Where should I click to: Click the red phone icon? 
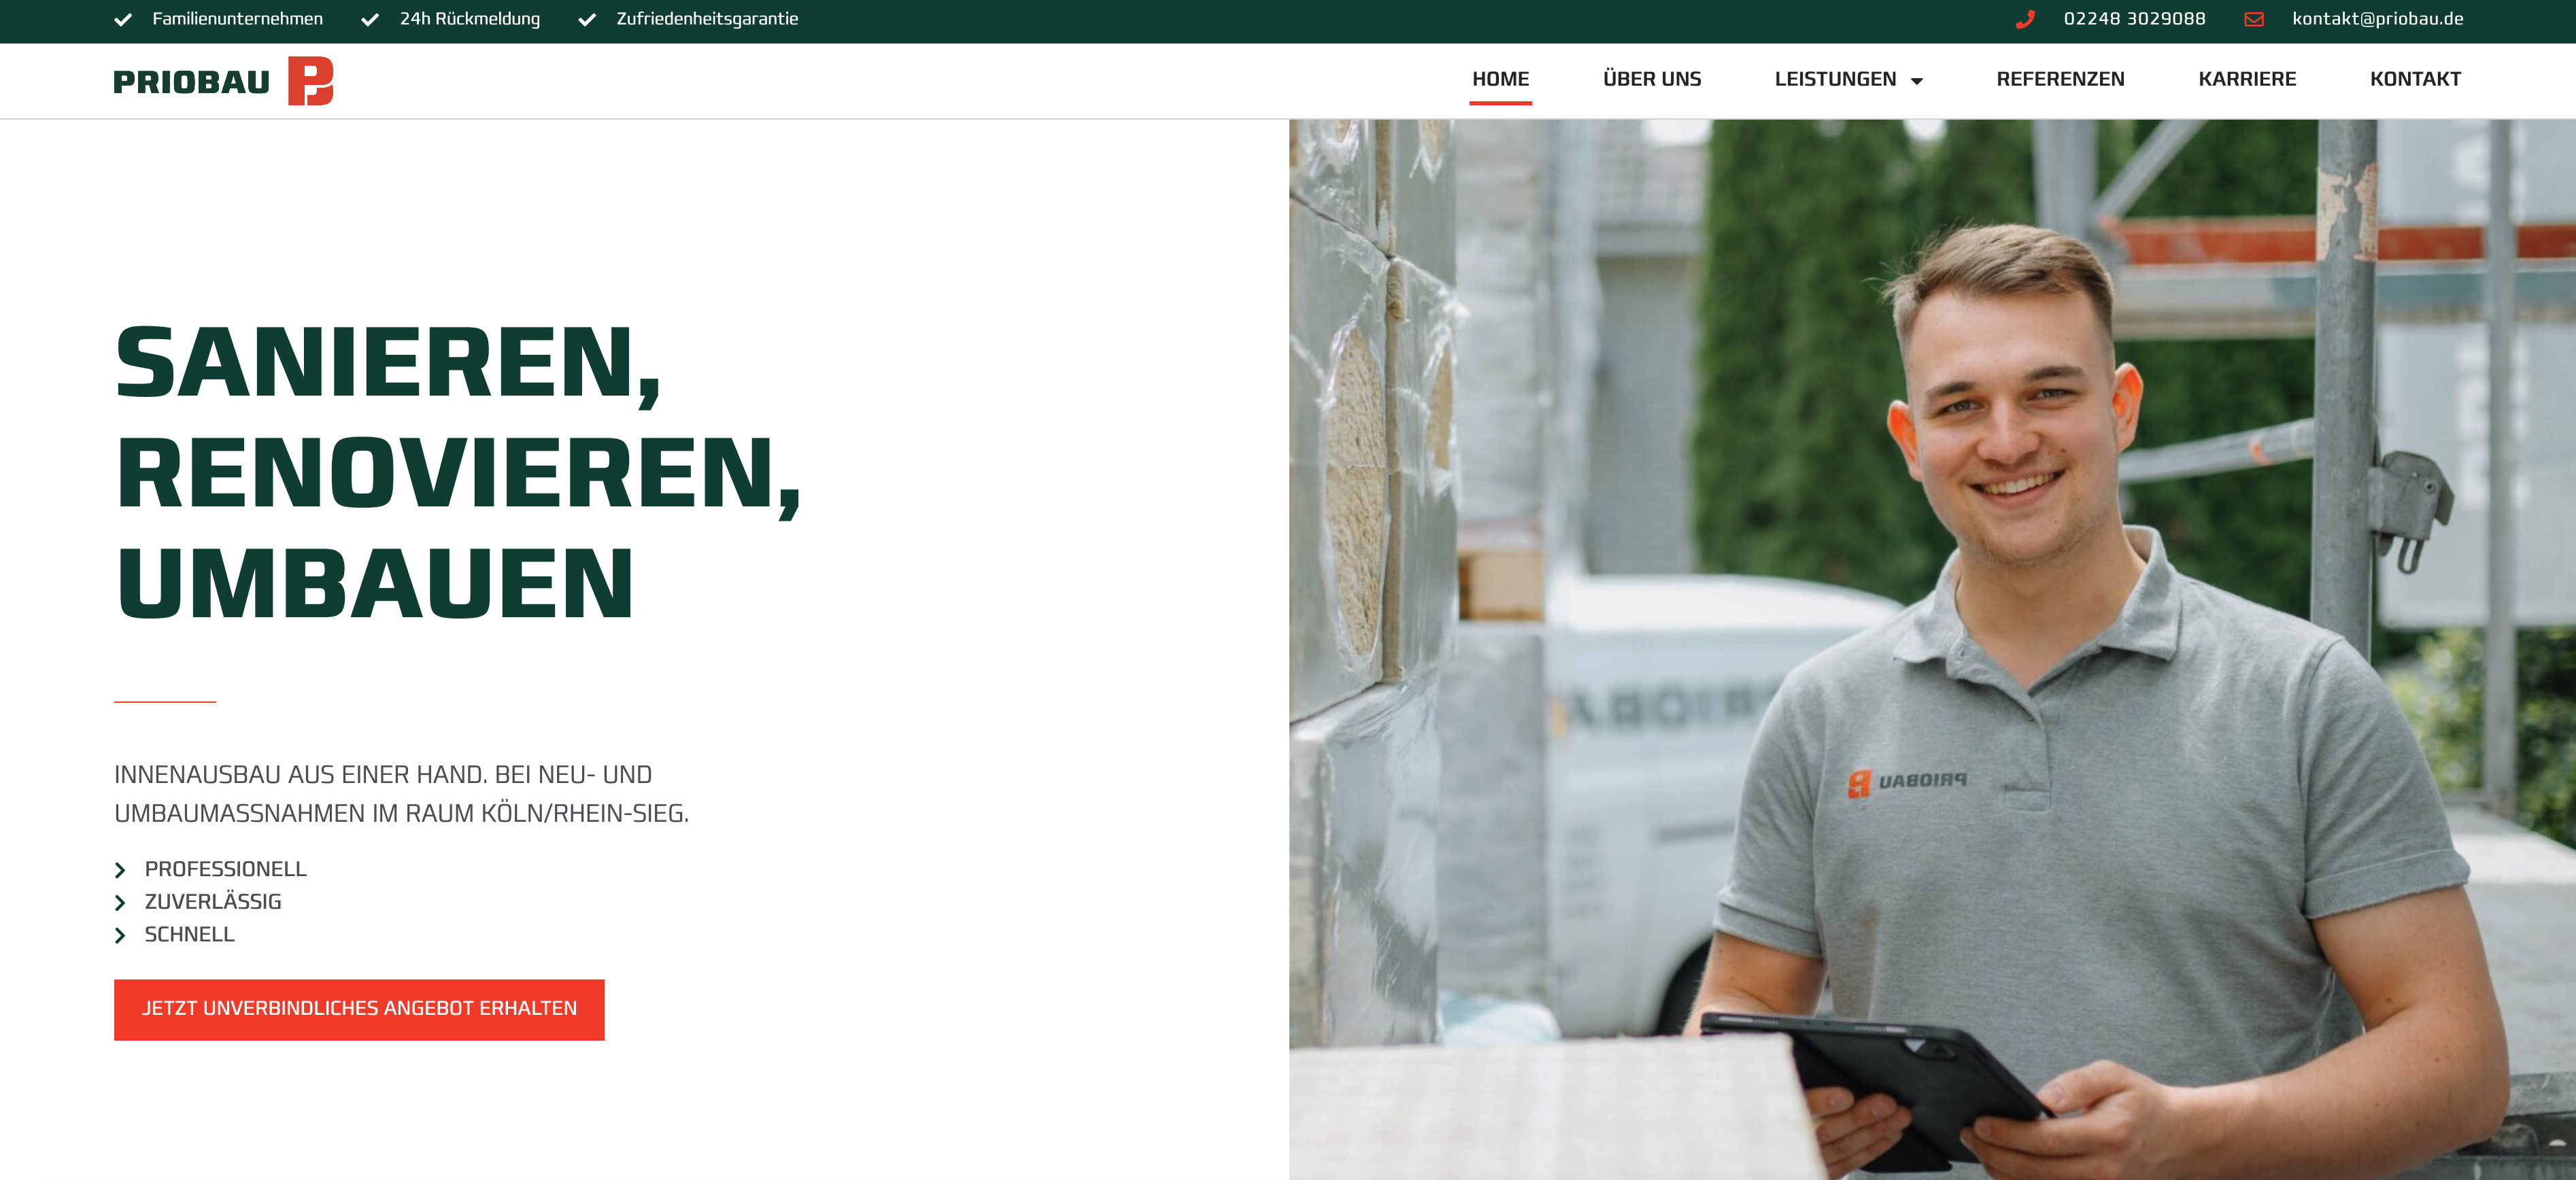[x=2025, y=19]
